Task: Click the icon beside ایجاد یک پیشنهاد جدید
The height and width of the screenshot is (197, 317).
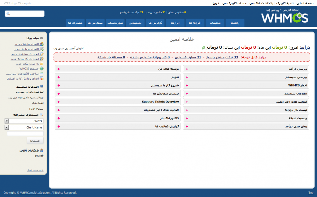Action: click(x=42, y=54)
